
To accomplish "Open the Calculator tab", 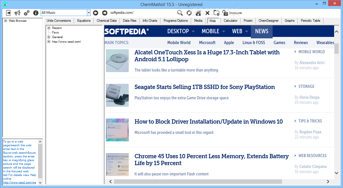I will click(x=231, y=21).
